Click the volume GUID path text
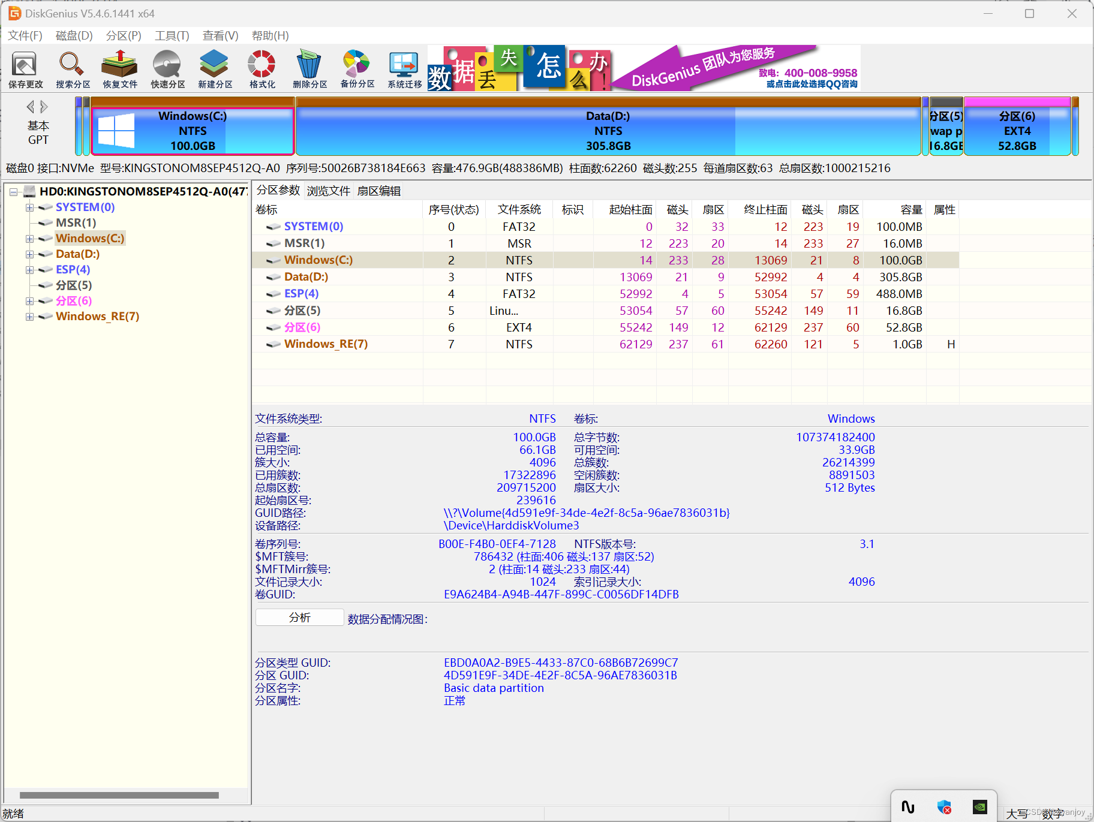Image resolution: width=1094 pixels, height=822 pixels. 587,513
